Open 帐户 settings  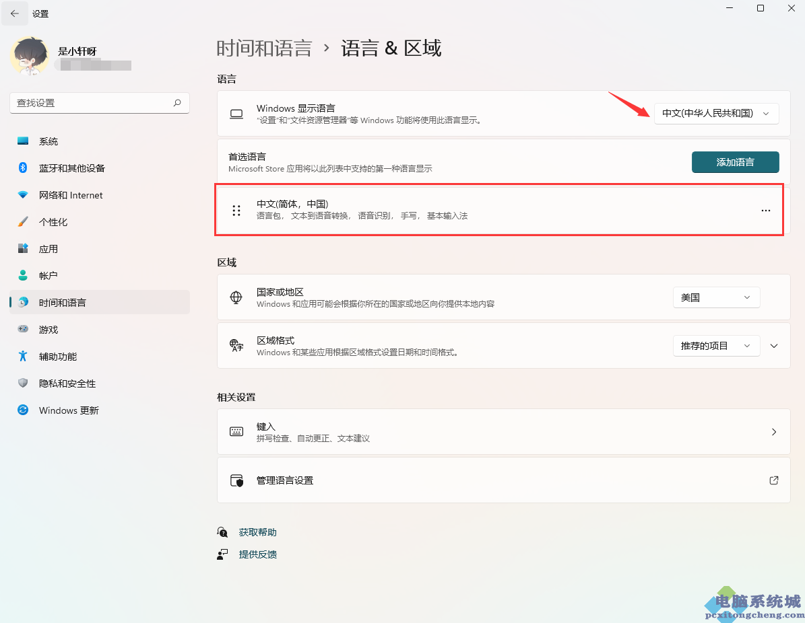(x=100, y=276)
